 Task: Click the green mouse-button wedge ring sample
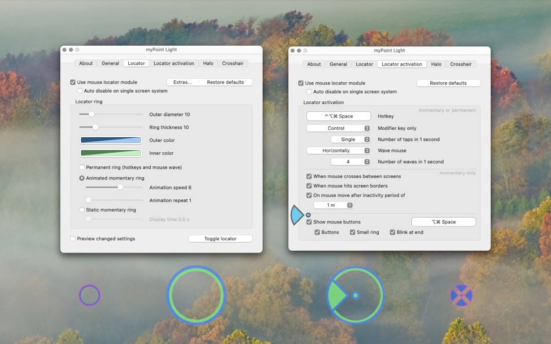(x=356, y=295)
